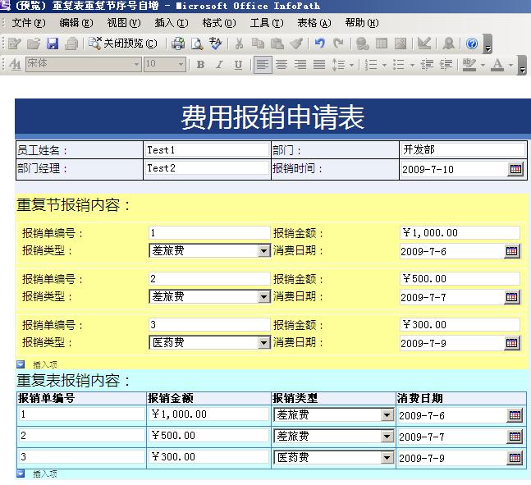
Task: Toggle Bold formatting
Action: pyautogui.click(x=201, y=65)
